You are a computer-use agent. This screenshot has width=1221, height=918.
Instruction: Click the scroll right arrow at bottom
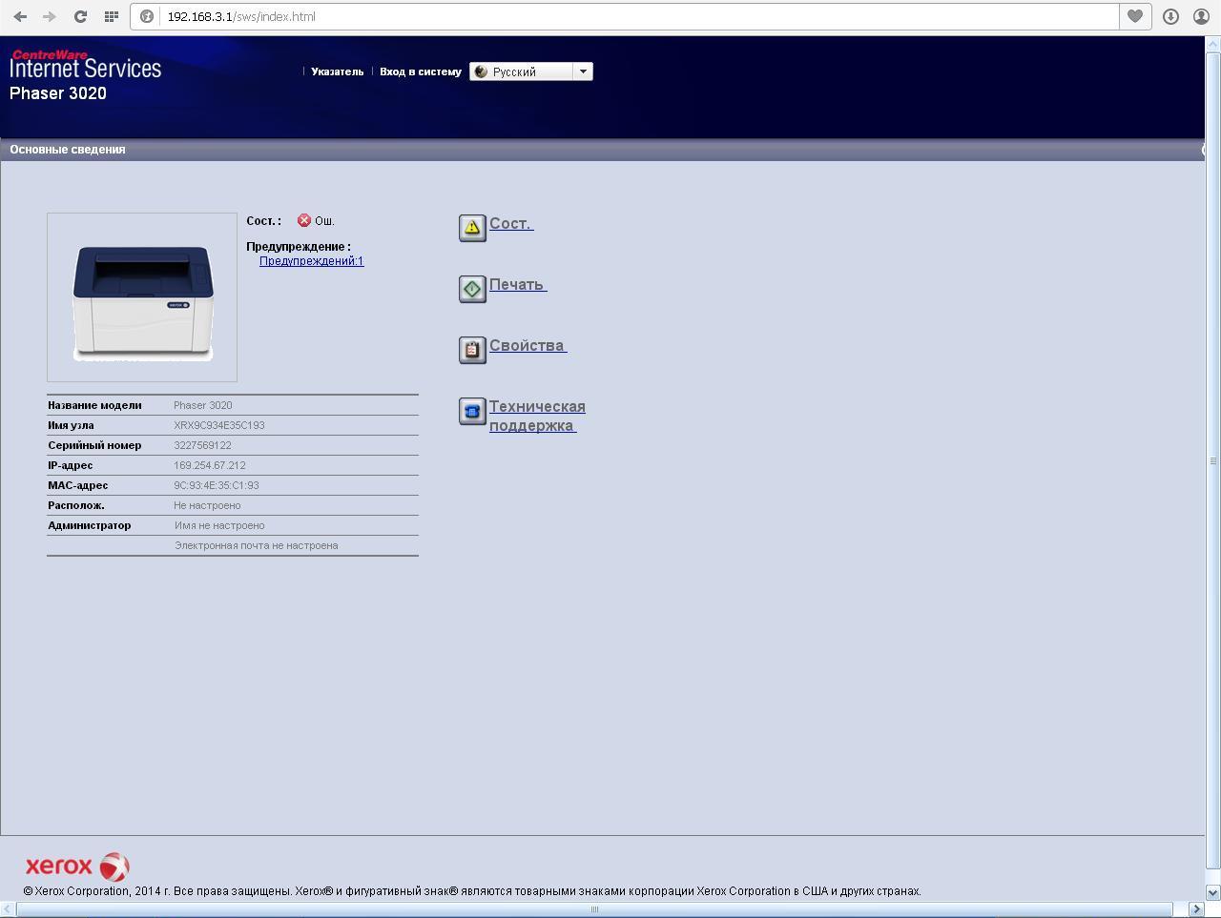point(1196,909)
